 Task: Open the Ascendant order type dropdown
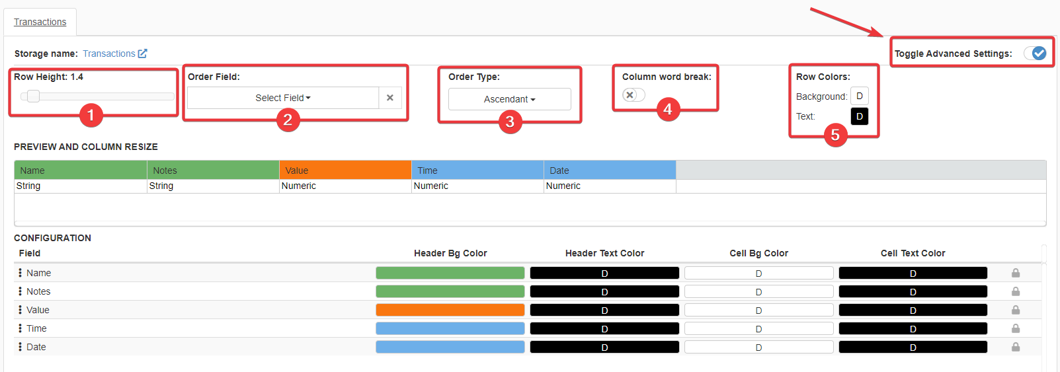point(509,99)
